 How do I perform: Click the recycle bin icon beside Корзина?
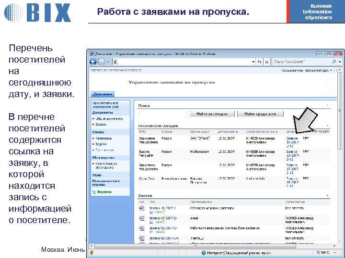pyautogui.click(x=94, y=192)
